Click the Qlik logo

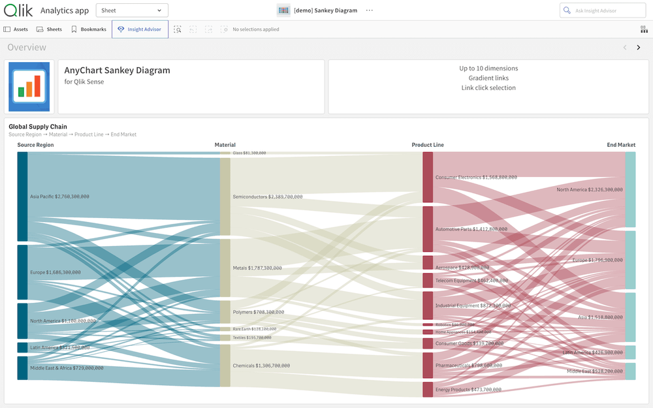coord(18,10)
